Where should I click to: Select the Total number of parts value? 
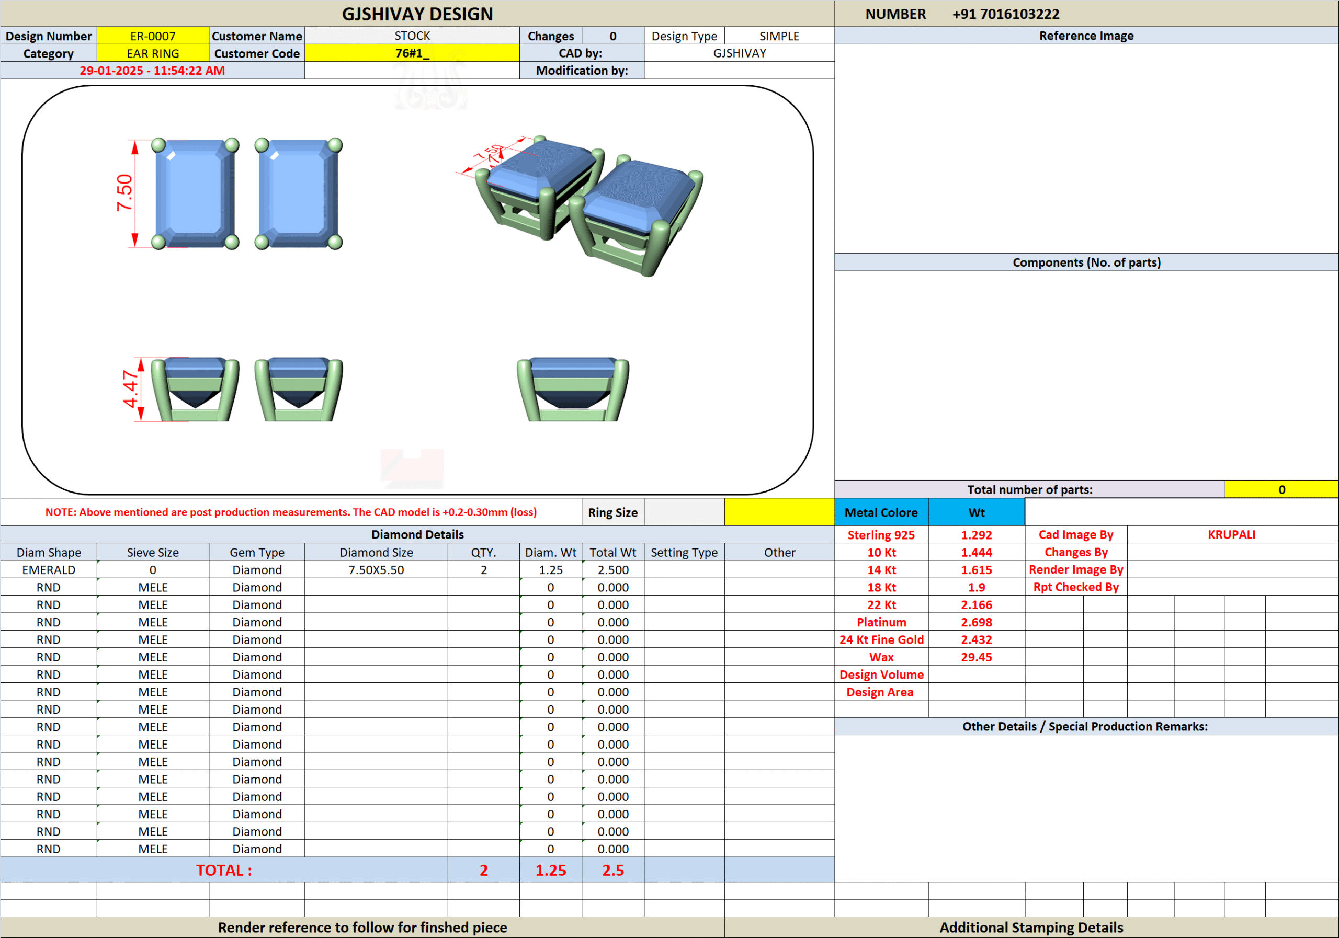pos(1281,490)
